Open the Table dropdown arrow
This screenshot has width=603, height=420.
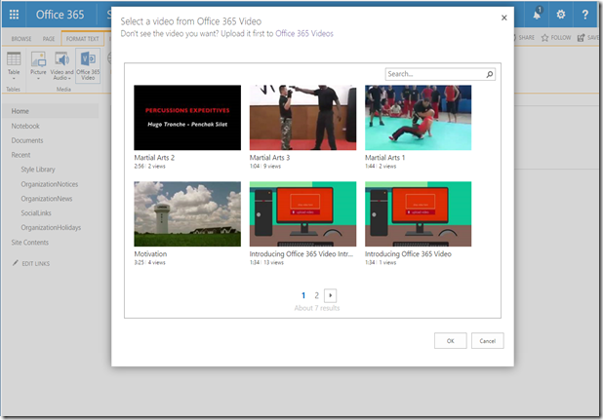tap(14, 78)
